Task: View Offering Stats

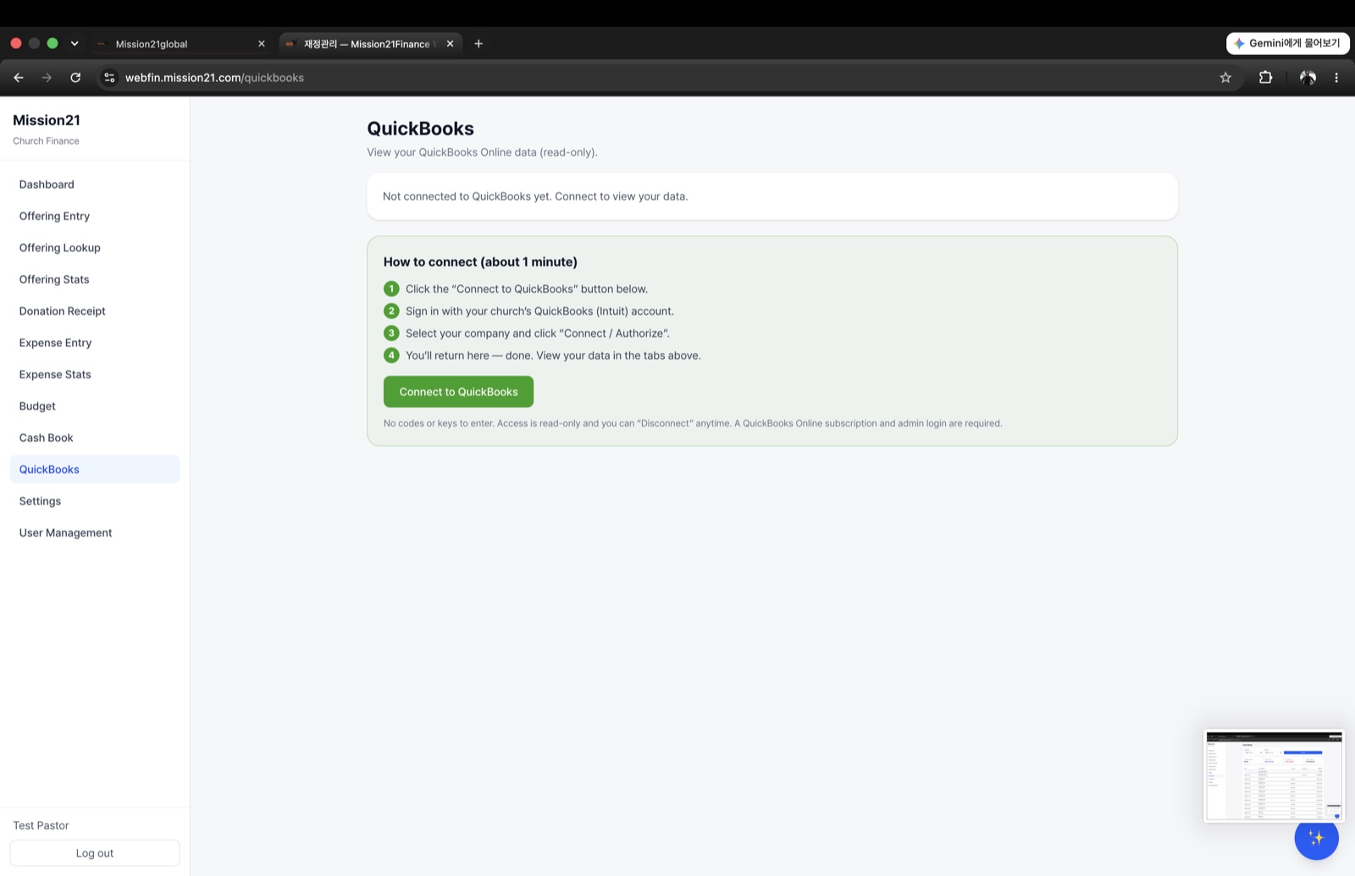Action: click(x=95, y=279)
